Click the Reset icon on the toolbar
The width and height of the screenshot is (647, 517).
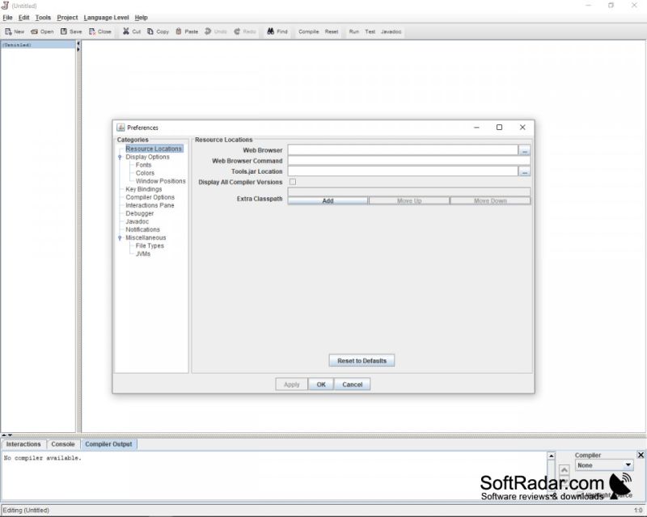click(331, 32)
